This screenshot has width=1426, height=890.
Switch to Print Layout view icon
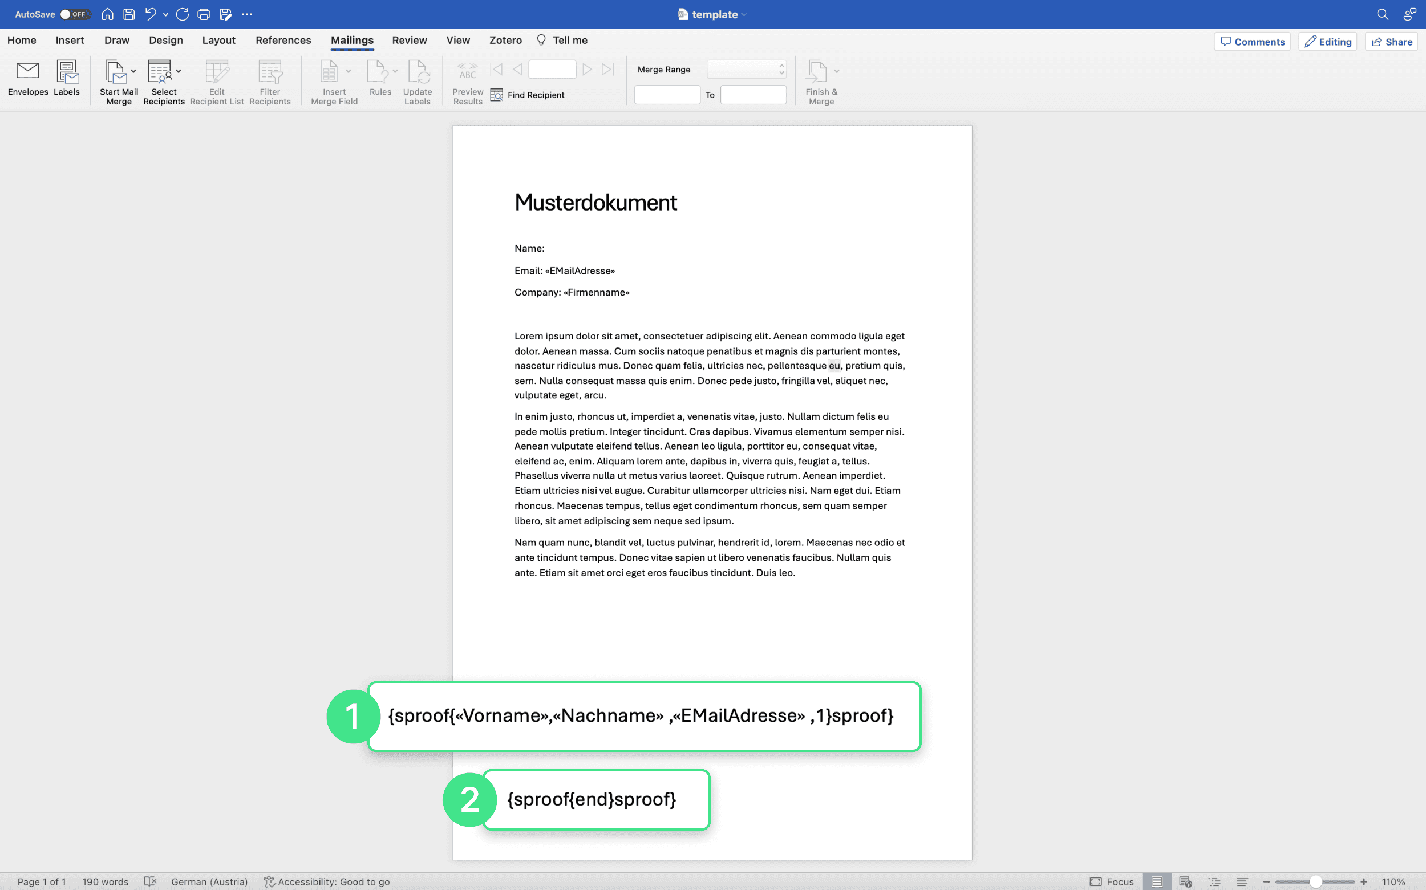pos(1156,882)
